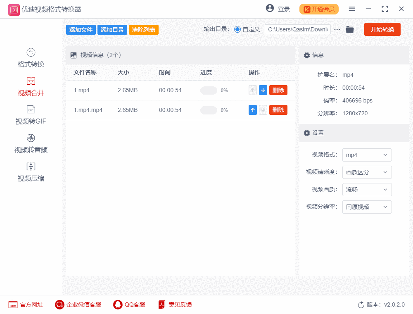Image resolution: width=413 pixels, height=314 pixels.
Task: Expand the 视频清晰度 quality dropdown
Action: tap(367, 172)
